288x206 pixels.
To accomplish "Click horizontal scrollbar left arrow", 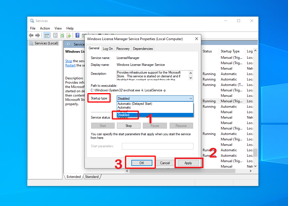I will (x=127, y=171).
